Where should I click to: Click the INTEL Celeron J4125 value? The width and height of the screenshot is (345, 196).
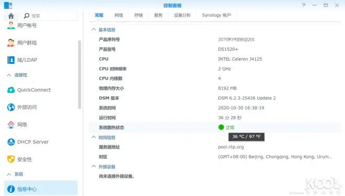[x=240, y=59]
